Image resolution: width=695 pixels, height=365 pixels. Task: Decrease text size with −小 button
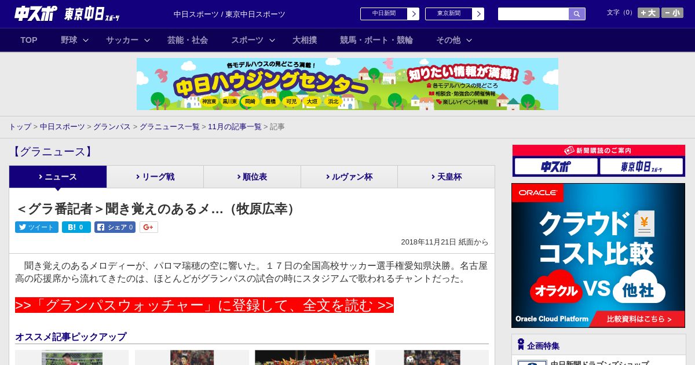coord(672,13)
